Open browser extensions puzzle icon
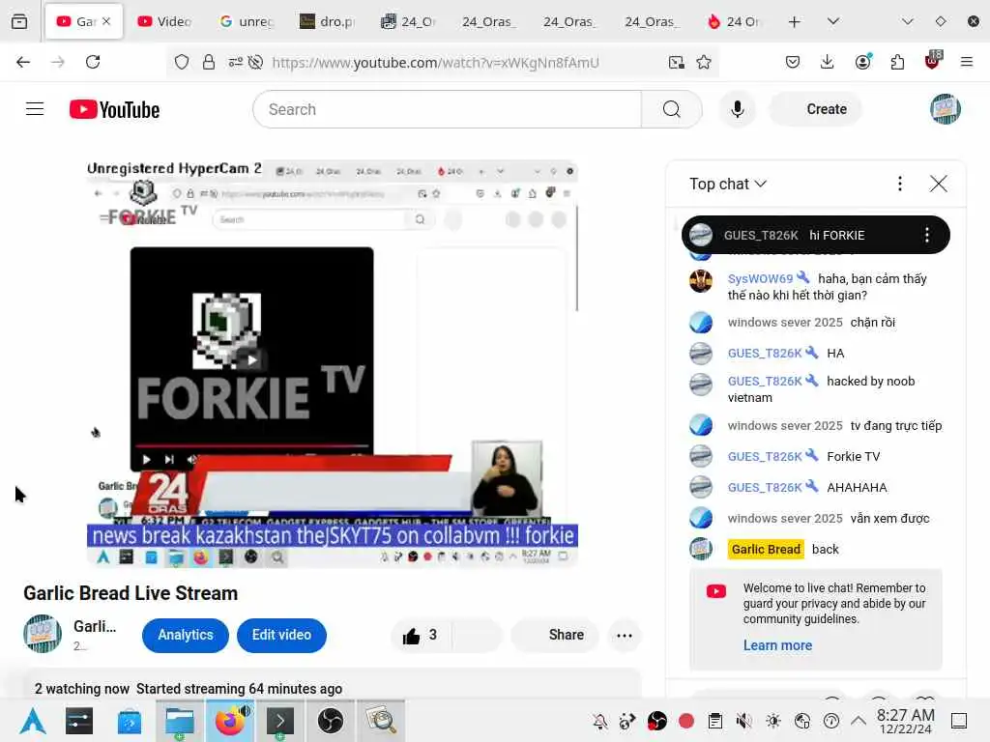990x742 pixels. pyautogui.click(x=897, y=62)
